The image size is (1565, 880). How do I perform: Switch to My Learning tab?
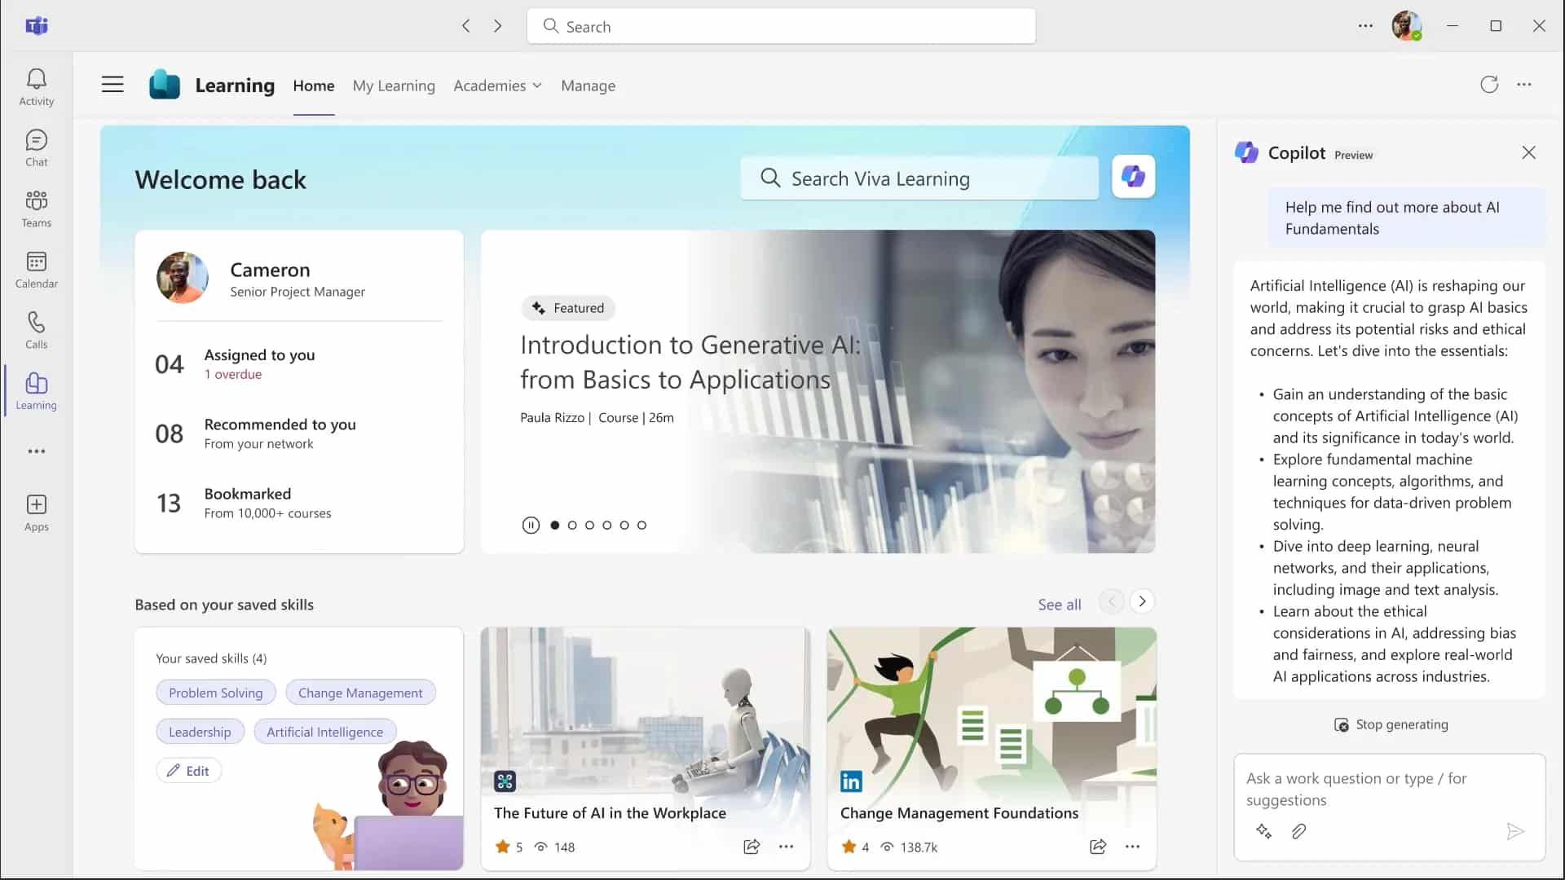pos(394,86)
